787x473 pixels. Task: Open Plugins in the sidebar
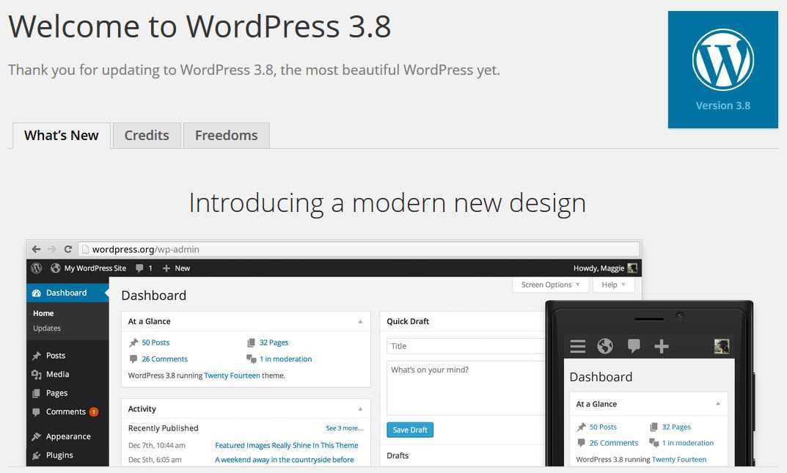coord(59,455)
